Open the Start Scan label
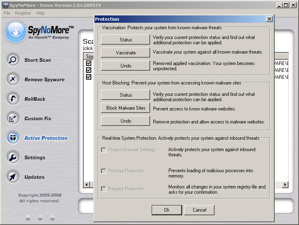The width and height of the screenshot is (299, 225). coord(38,60)
